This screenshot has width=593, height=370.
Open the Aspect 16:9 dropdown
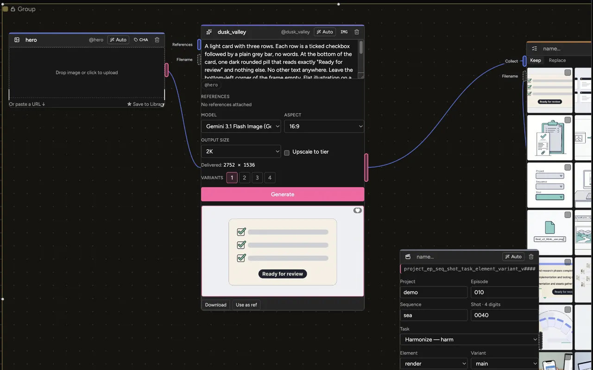(324, 126)
